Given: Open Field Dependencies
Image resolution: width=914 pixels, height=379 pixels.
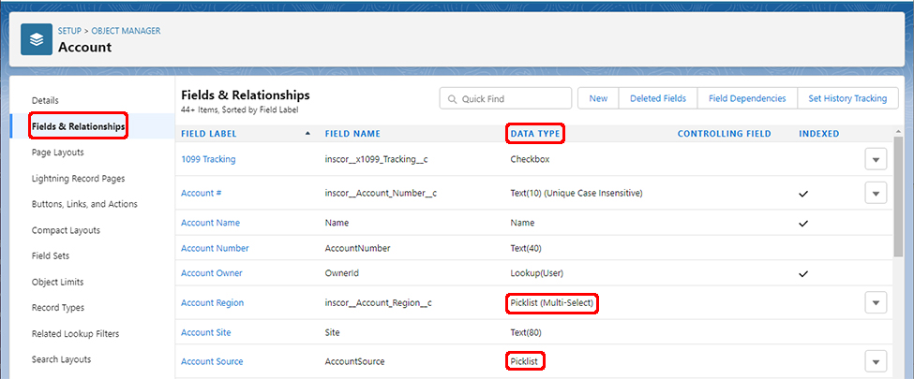Looking at the screenshot, I should pyautogui.click(x=746, y=98).
